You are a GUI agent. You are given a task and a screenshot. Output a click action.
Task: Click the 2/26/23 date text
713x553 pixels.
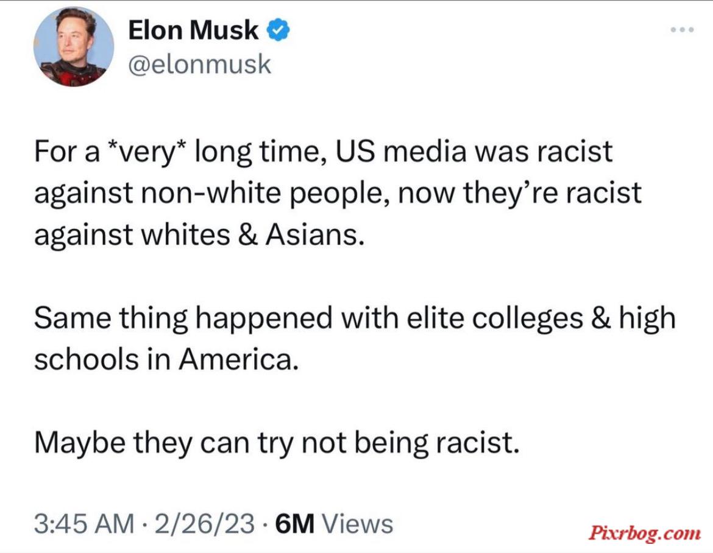click(205, 523)
